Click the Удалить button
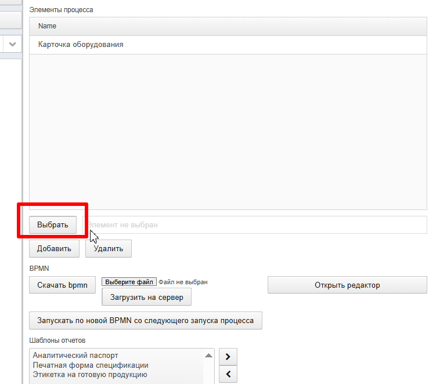This screenshot has width=429, height=384. tap(109, 248)
